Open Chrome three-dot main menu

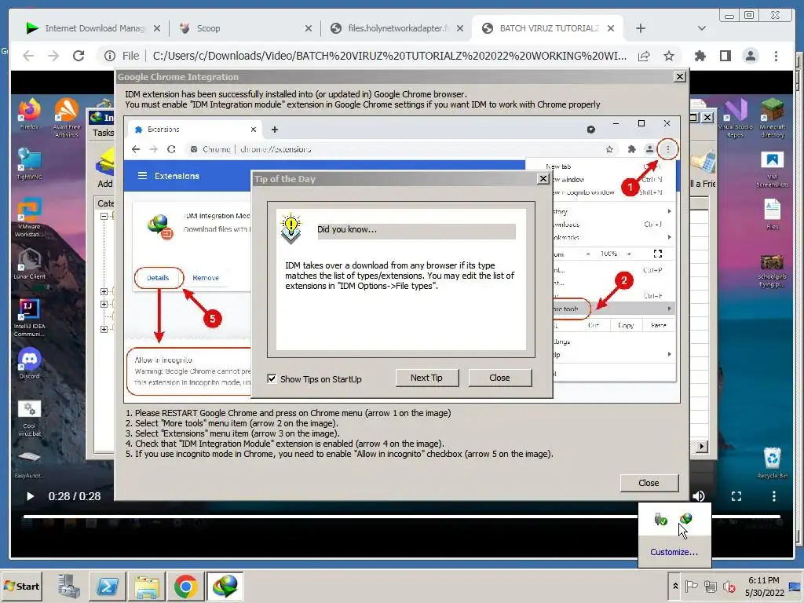click(776, 56)
